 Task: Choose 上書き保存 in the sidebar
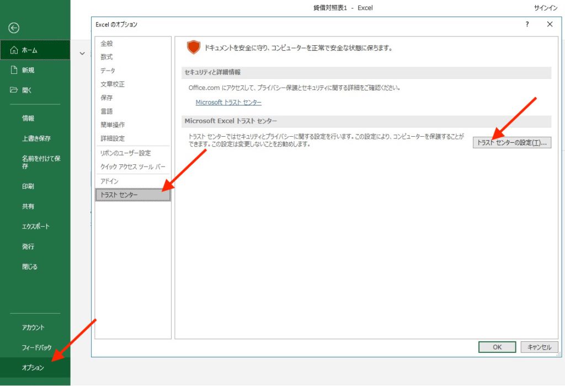35,138
